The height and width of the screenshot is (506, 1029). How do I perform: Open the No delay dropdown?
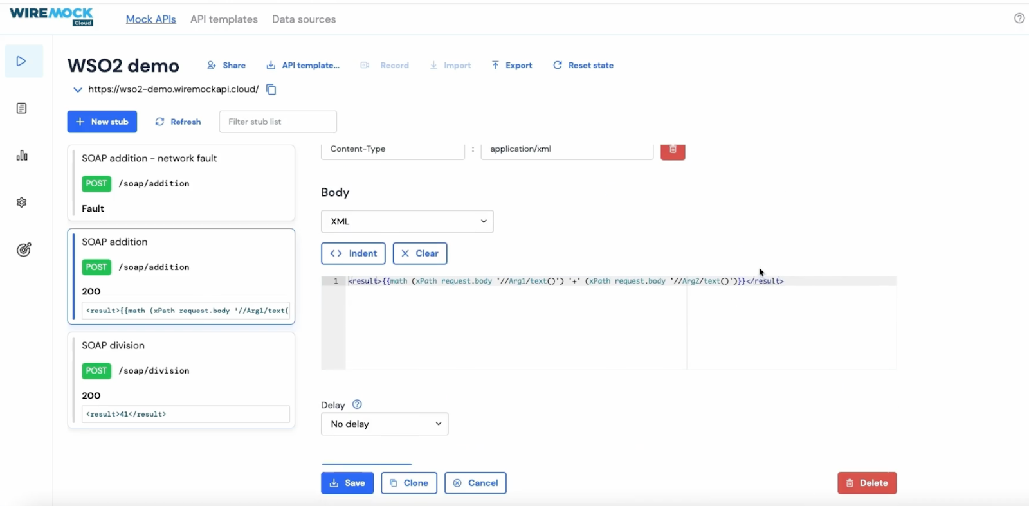point(385,424)
